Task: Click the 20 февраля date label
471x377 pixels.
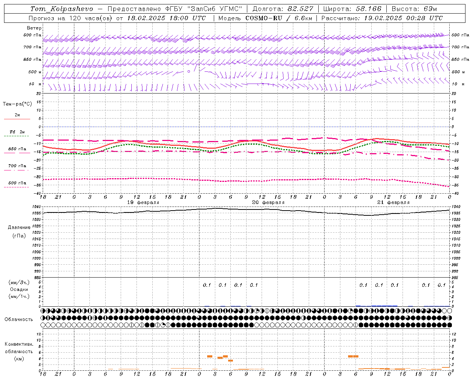Action: (x=268, y=202)
